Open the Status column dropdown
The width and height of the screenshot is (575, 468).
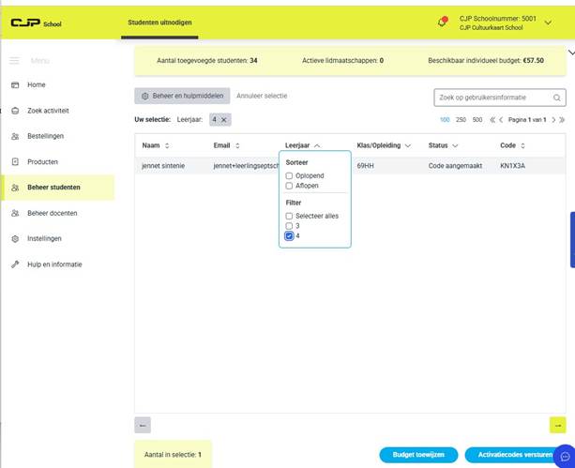(455, 145)
